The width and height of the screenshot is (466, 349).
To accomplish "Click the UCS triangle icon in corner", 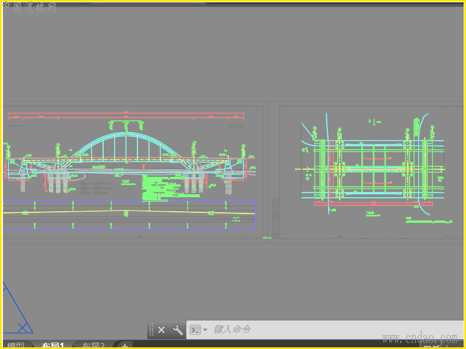I will point(18,308).
